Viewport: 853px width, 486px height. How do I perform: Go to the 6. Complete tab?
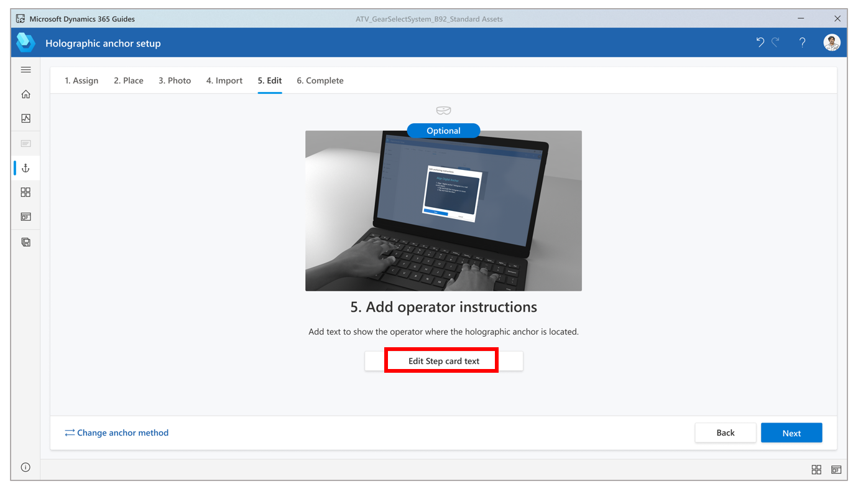click(320, 80)
